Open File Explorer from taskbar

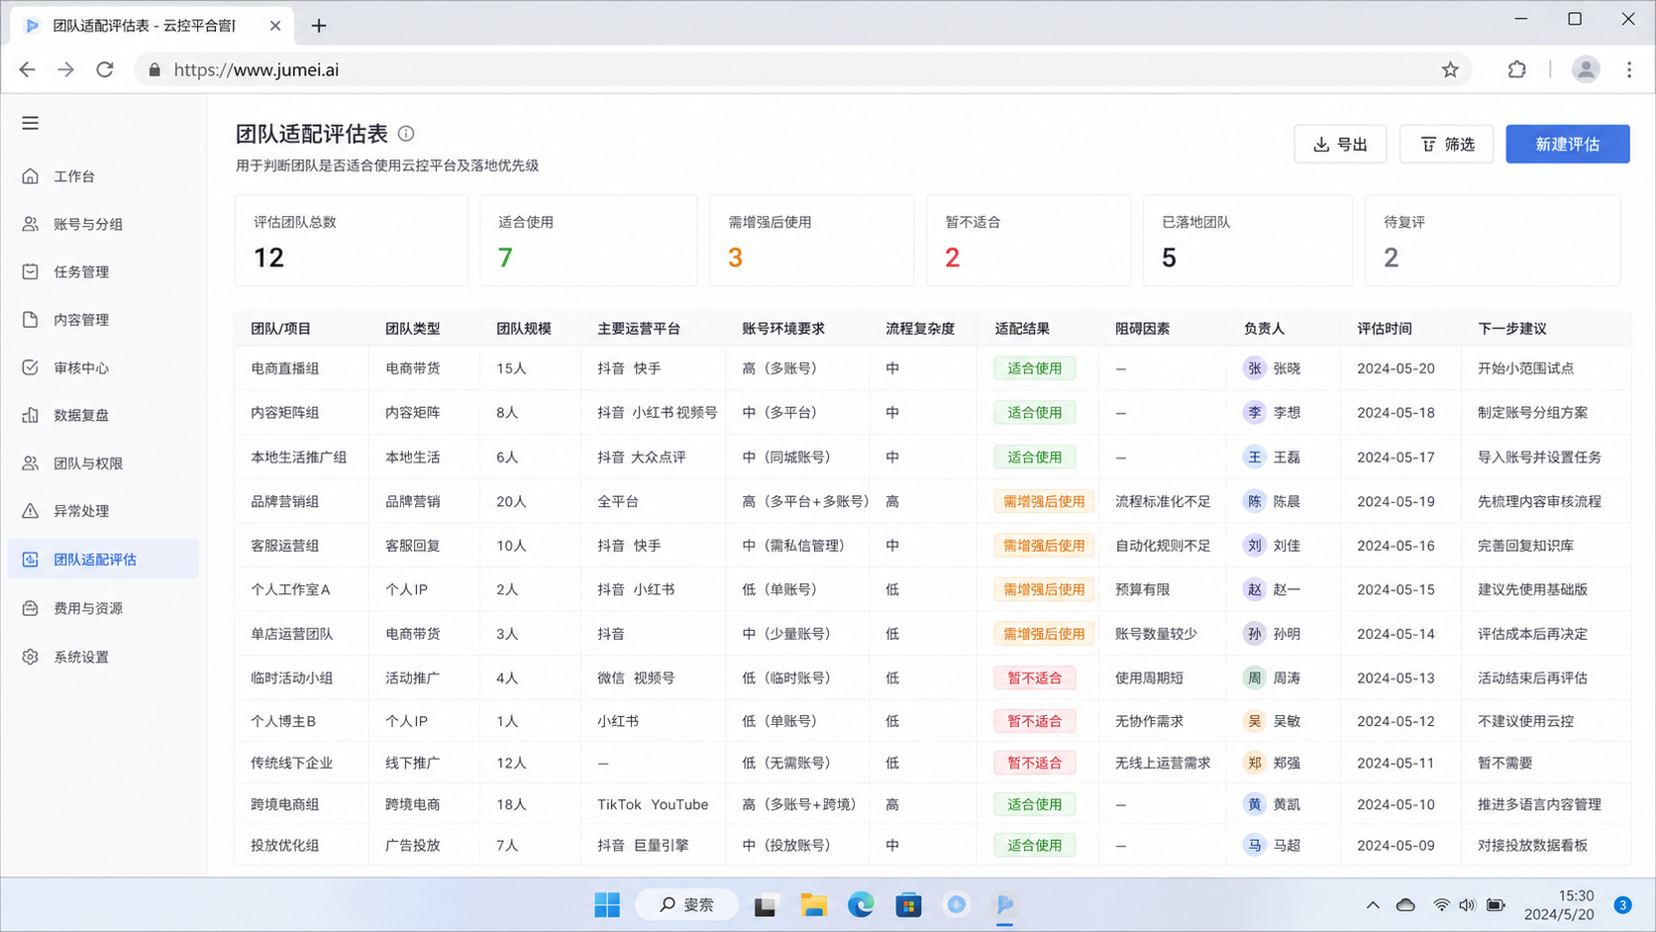click(x=813, y=904)
